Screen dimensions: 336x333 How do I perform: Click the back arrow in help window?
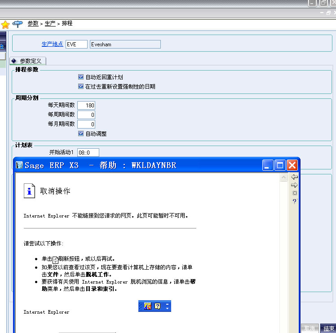(x=294, y=177)
